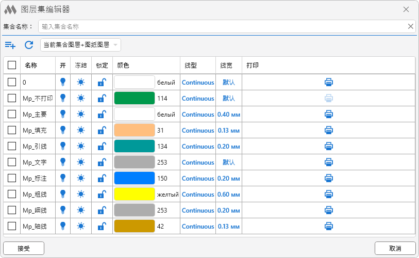This screenshot has width=419, height=258.
Task: Change 0.60 мм line width of Mp_粗线
Action: (228, 194)
